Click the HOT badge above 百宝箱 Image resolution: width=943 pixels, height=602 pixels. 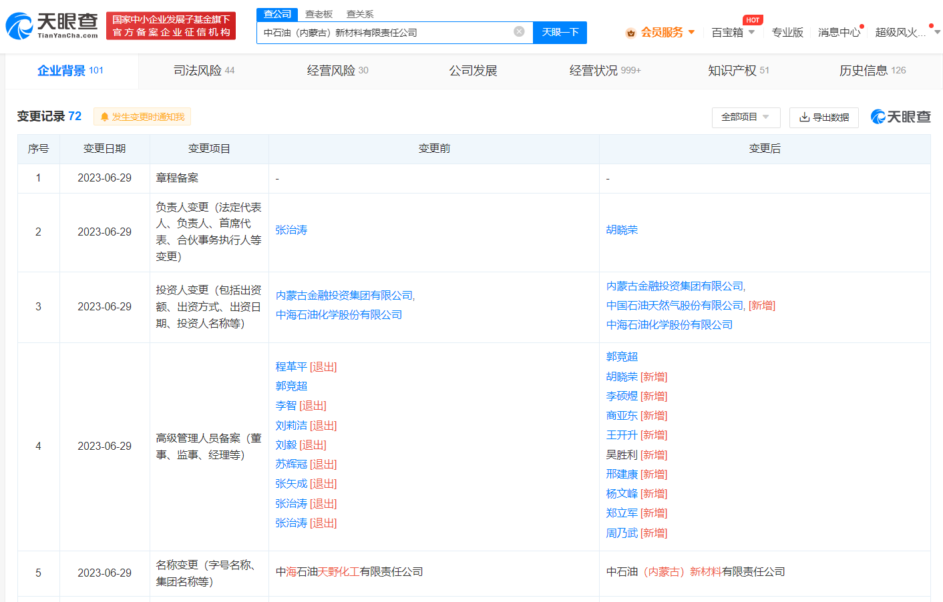pyautogui.click(x=753, y=20)
